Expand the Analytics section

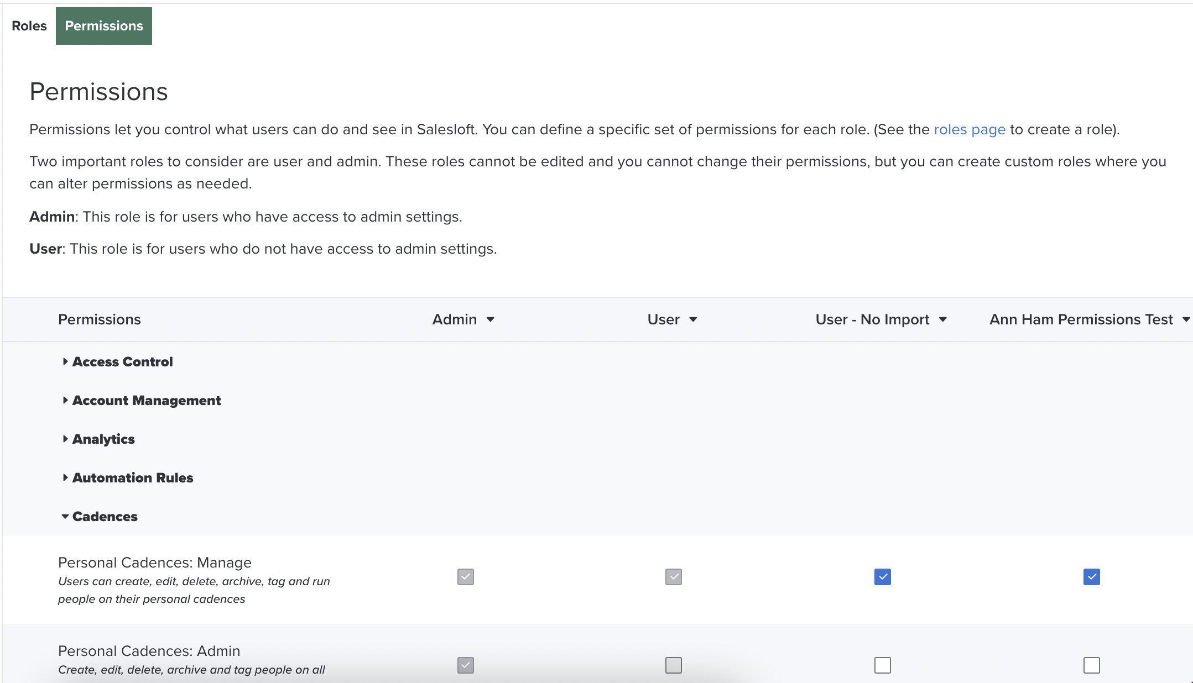tap(103, 439)
